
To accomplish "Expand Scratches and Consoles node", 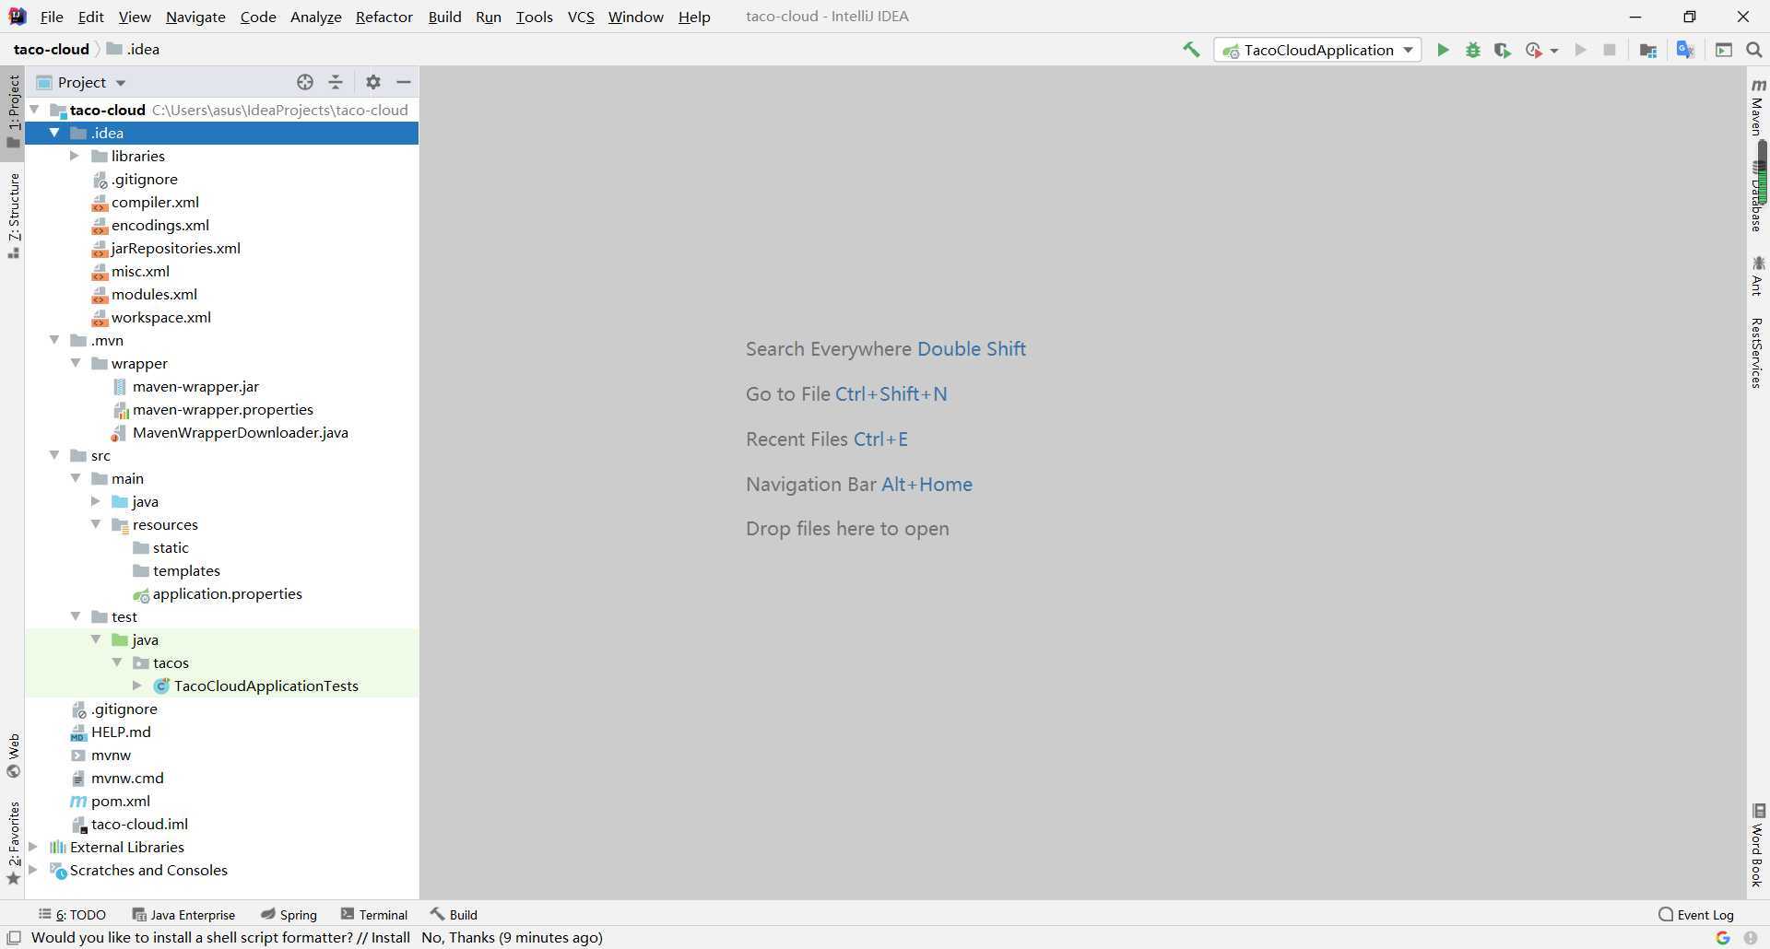I will (33, 870).
